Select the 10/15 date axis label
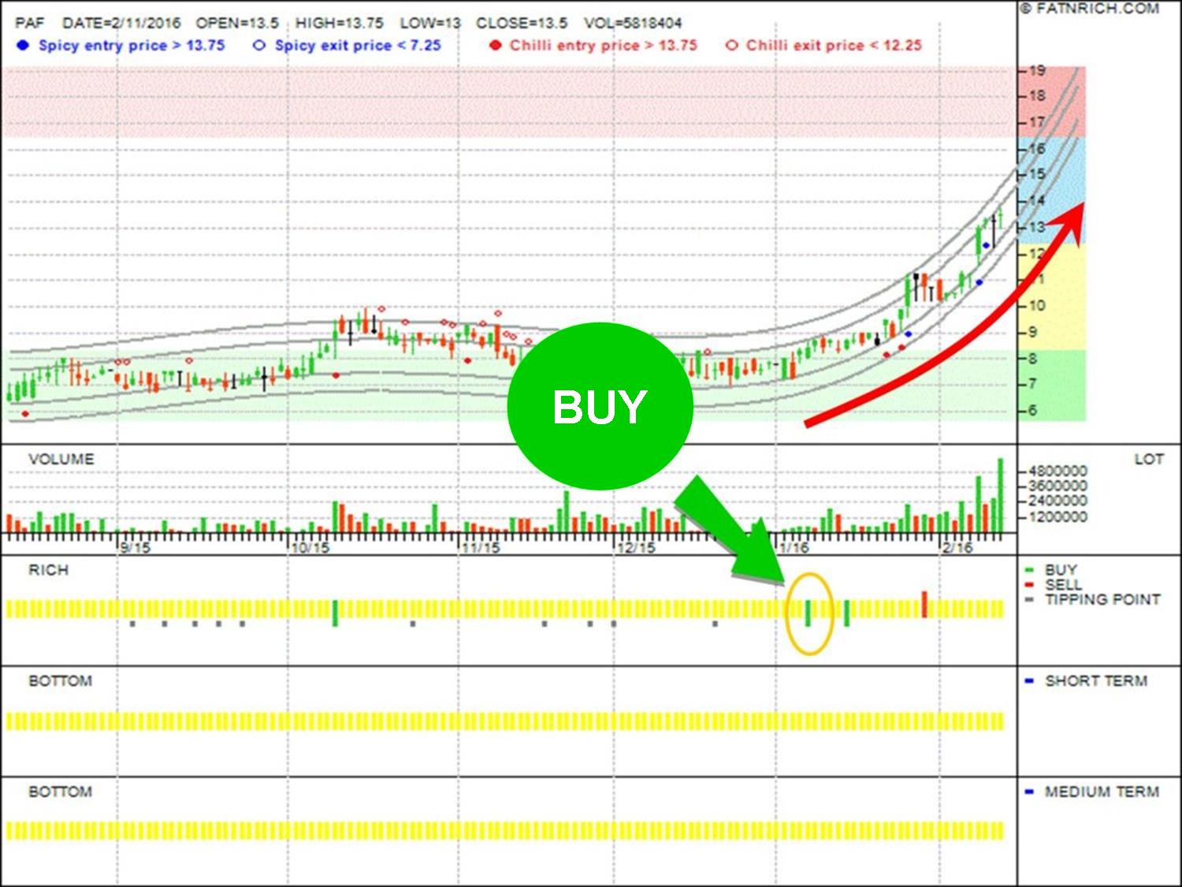Image resolution: width=1182 pixels, height=887 pixels. [x=310, y=547]
